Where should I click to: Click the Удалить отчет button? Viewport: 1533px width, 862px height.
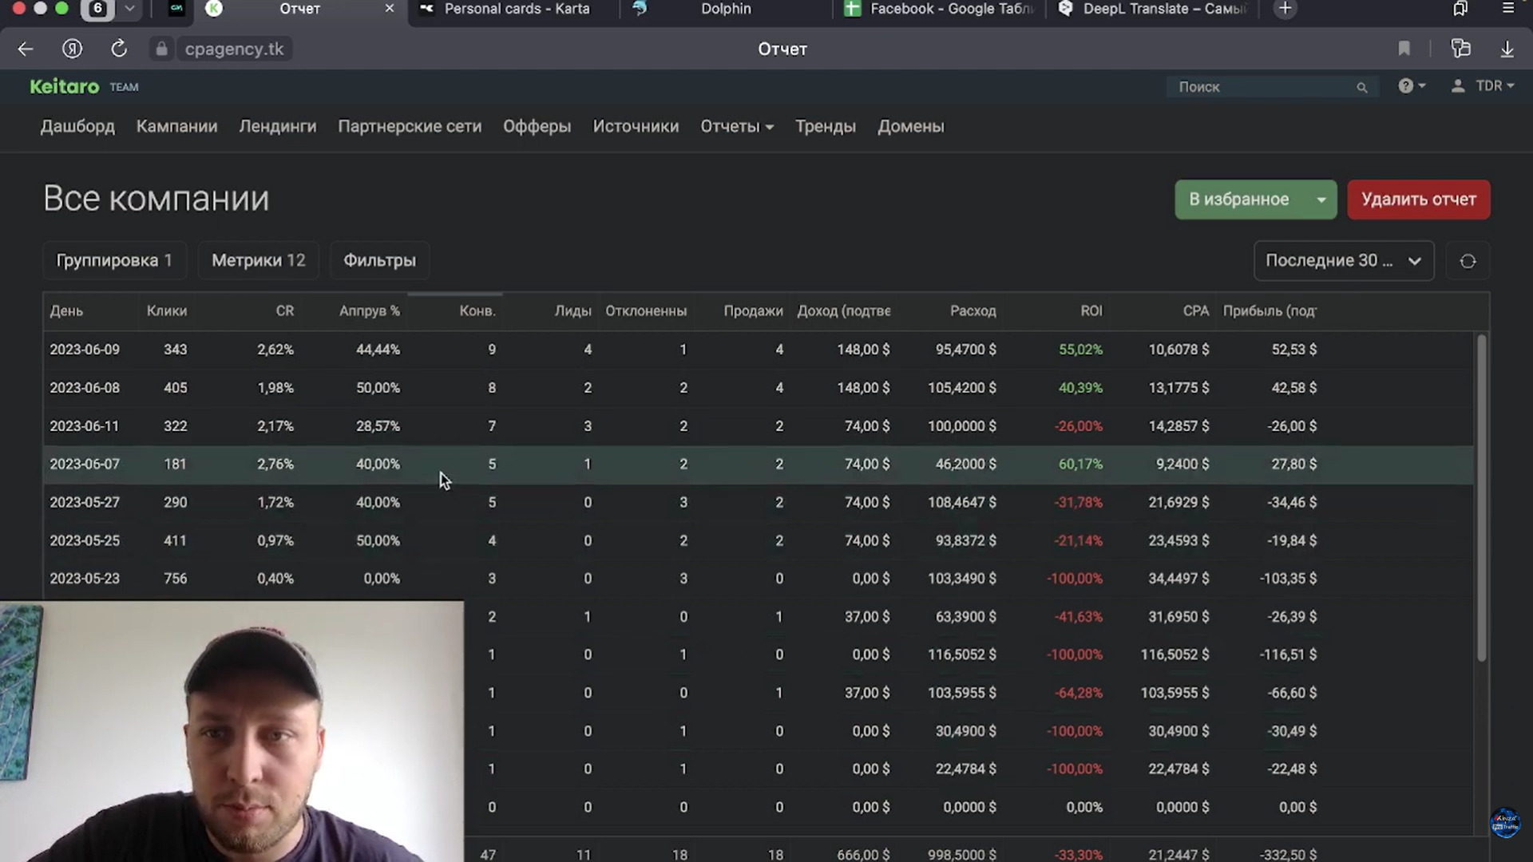[1419, 200]
